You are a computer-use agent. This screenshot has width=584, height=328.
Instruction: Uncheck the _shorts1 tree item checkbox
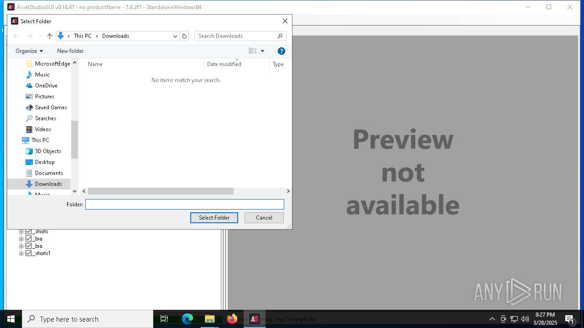[28, 253]
